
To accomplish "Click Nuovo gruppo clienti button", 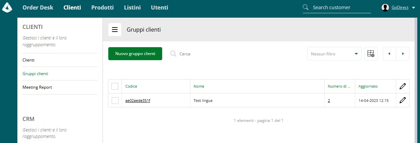I will (x=135, y=54).
